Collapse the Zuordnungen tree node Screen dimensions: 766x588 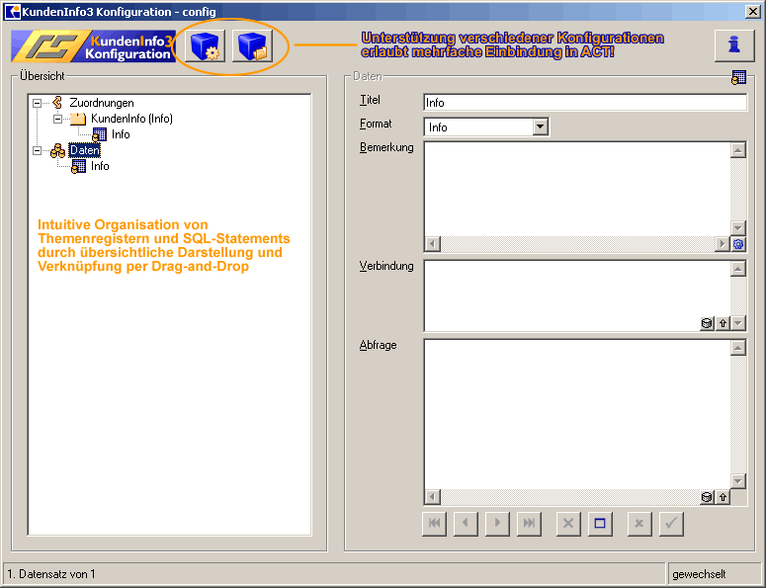point(37,103)
